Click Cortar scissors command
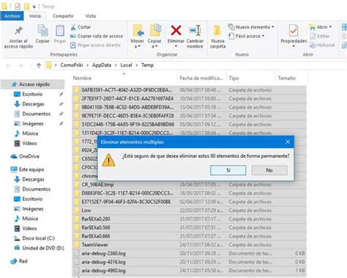Screen dimensions: 347x278 [x=81, y=27]
